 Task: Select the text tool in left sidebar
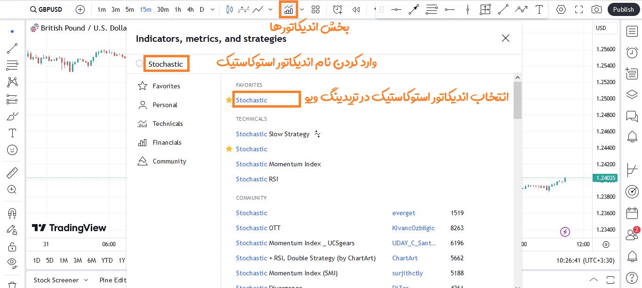[12, 133]
